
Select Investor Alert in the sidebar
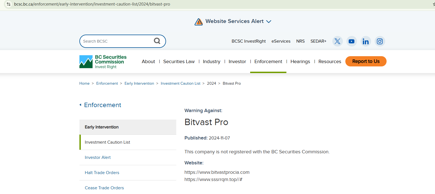coord(98,157)
